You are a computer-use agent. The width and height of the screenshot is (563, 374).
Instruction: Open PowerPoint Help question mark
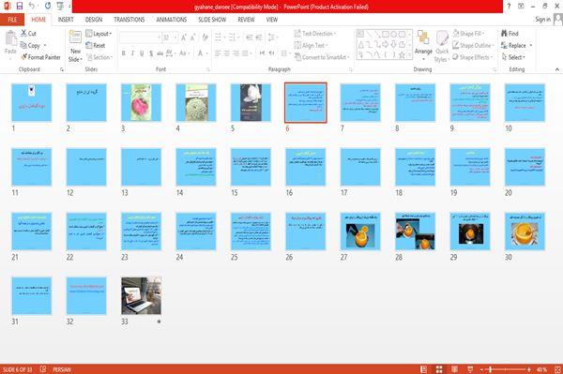[509, 7]
